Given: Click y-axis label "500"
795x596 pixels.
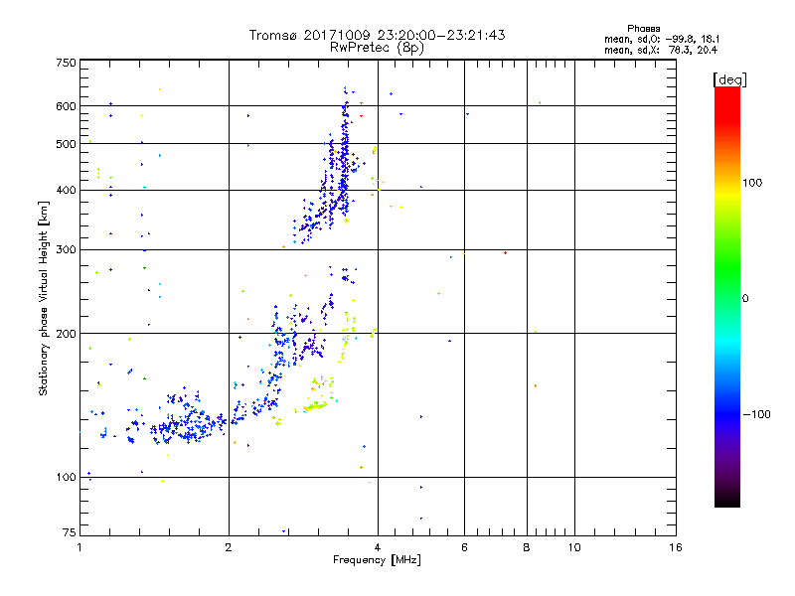Looking at the screenshot, I should point(66,144).
